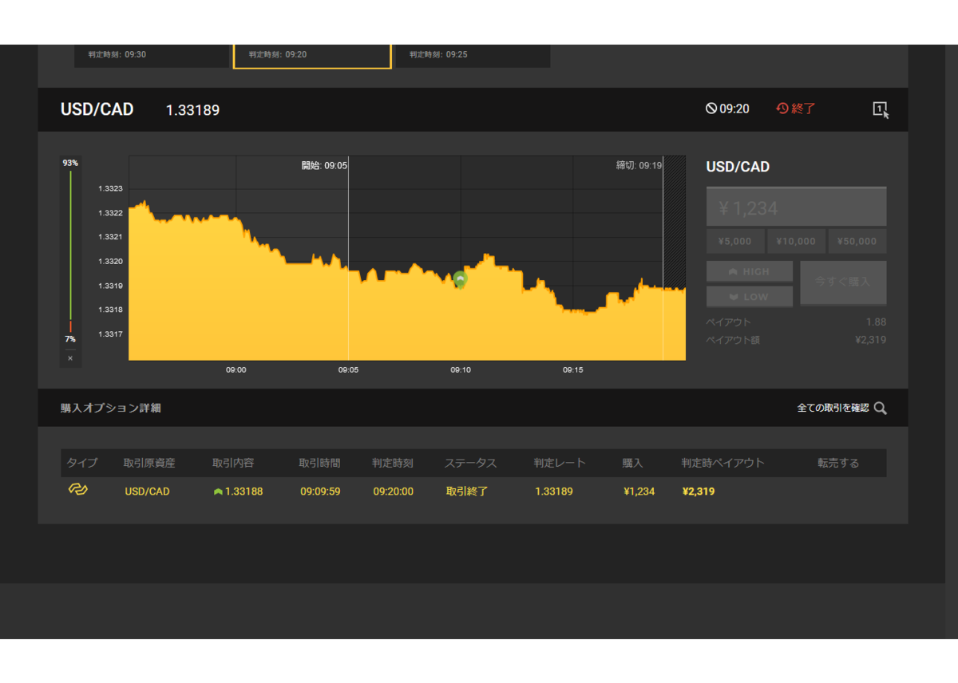Screen dimensions: 958x683
Task: Click the 09:10 time axis label
Action: tap(461, 370)
